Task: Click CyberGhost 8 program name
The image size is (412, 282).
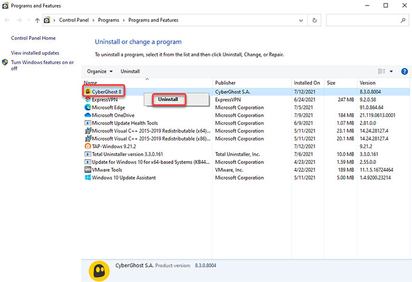Action: pyautogui.click(x=107, y=92)
